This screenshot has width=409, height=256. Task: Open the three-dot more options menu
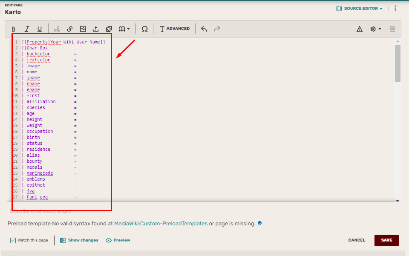(395, 9)
